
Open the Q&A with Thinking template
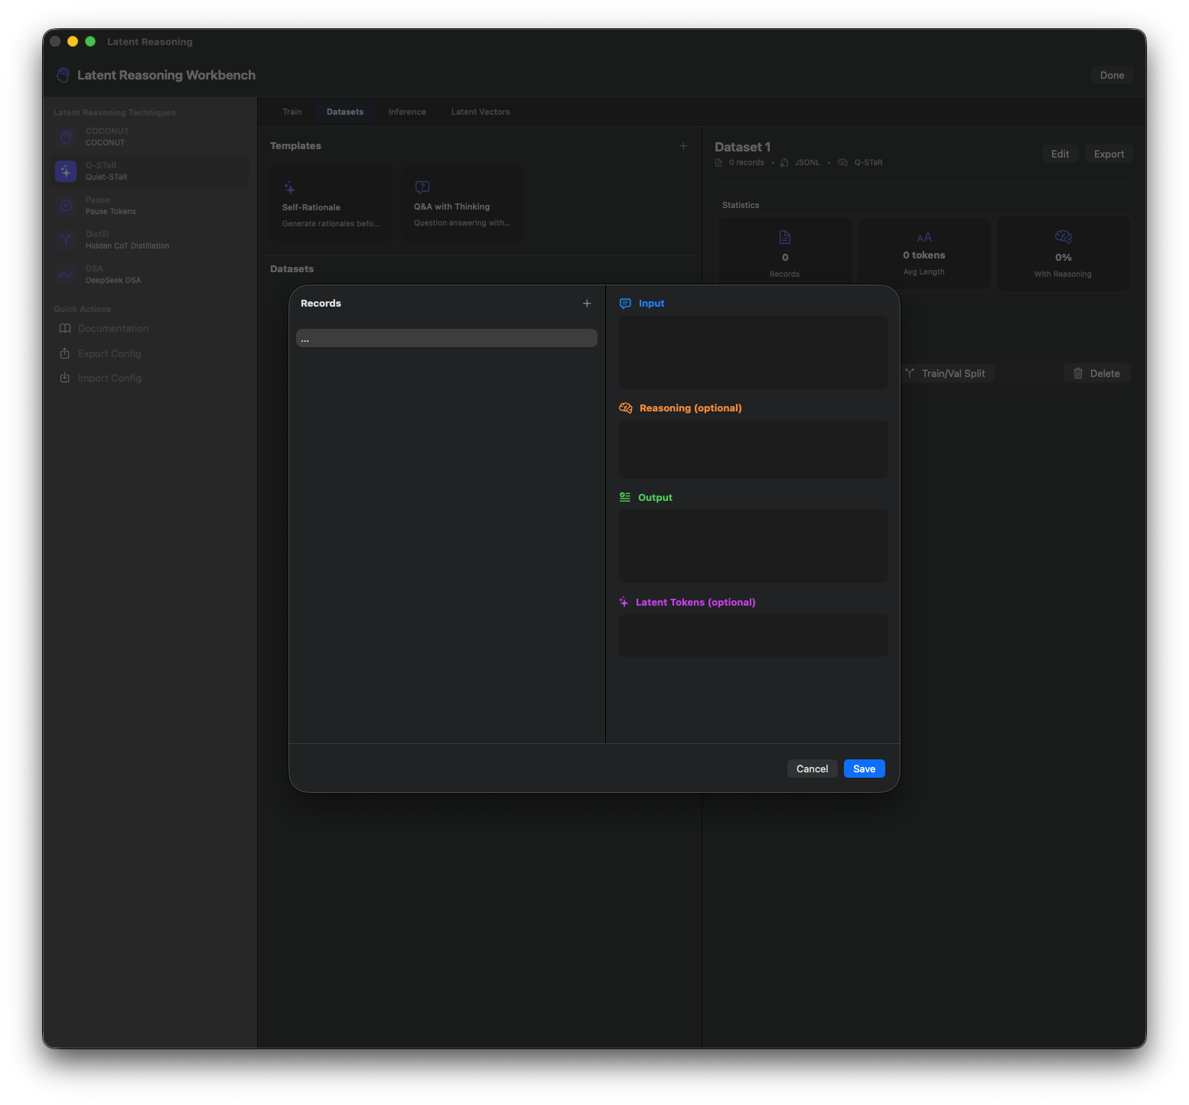[x=462, y=202]
